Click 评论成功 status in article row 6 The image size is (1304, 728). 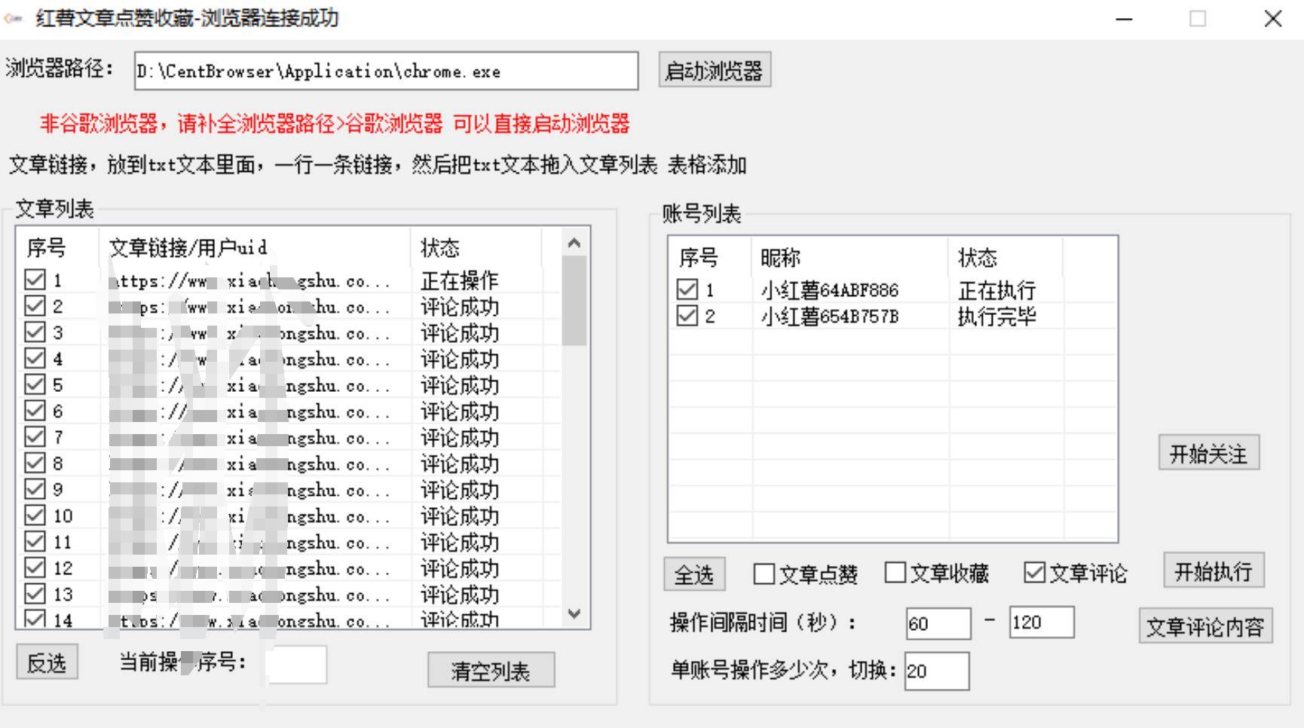coord(460,411)
